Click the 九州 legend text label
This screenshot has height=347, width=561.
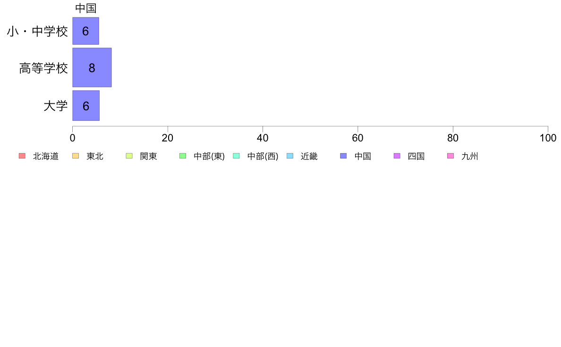470,156
